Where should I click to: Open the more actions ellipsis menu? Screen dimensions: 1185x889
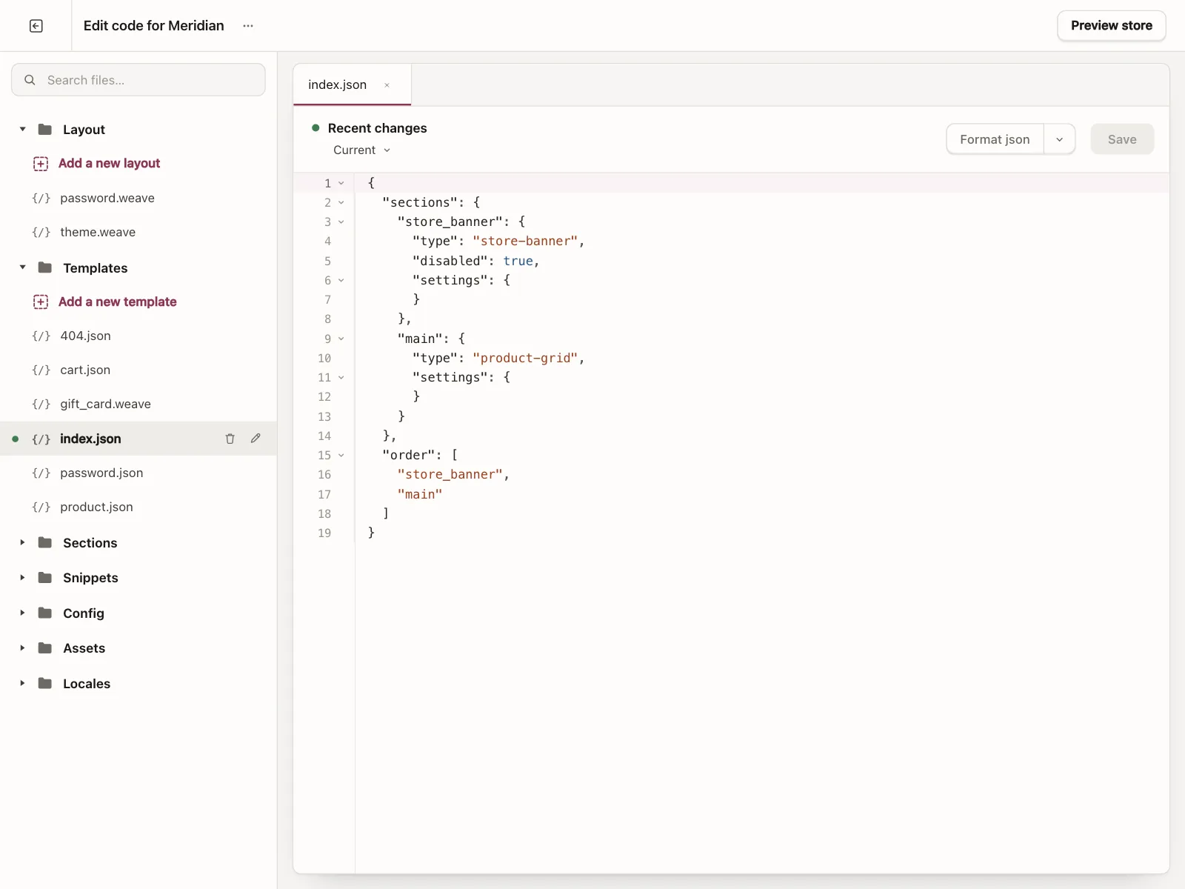point(248,26)
